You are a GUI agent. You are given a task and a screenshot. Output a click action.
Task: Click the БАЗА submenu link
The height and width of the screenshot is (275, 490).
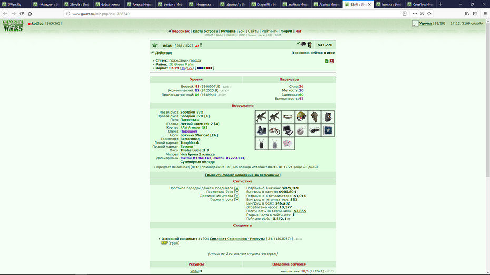[x=219, y=35]
